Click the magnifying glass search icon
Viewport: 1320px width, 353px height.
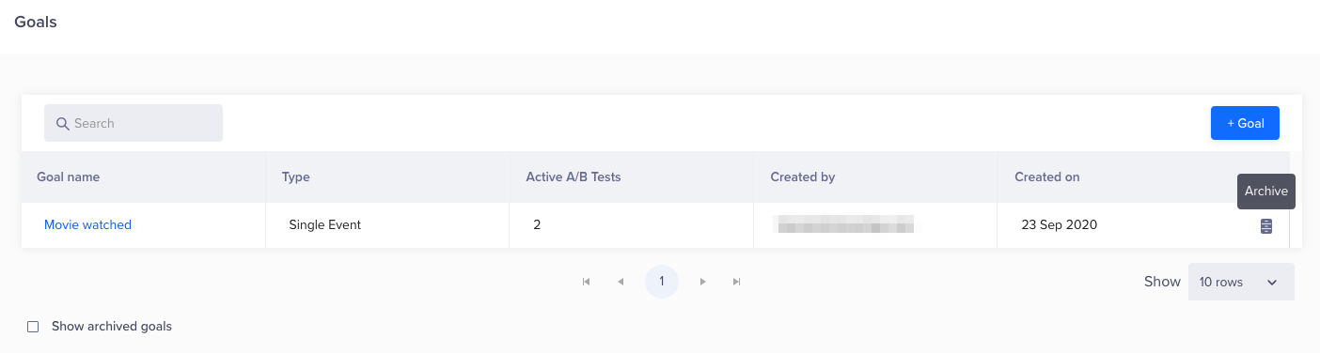pos(63,124)
